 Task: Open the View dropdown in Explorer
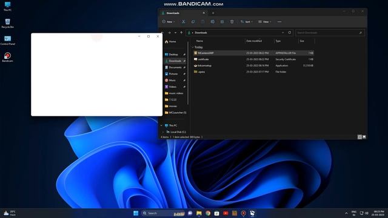coord(265,22)
